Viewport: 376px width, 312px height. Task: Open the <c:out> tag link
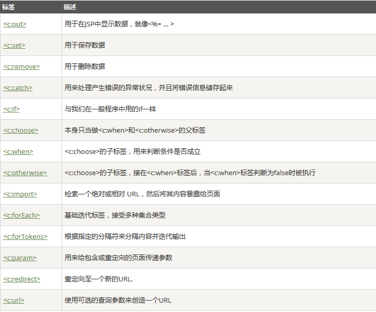pos(15,24)
